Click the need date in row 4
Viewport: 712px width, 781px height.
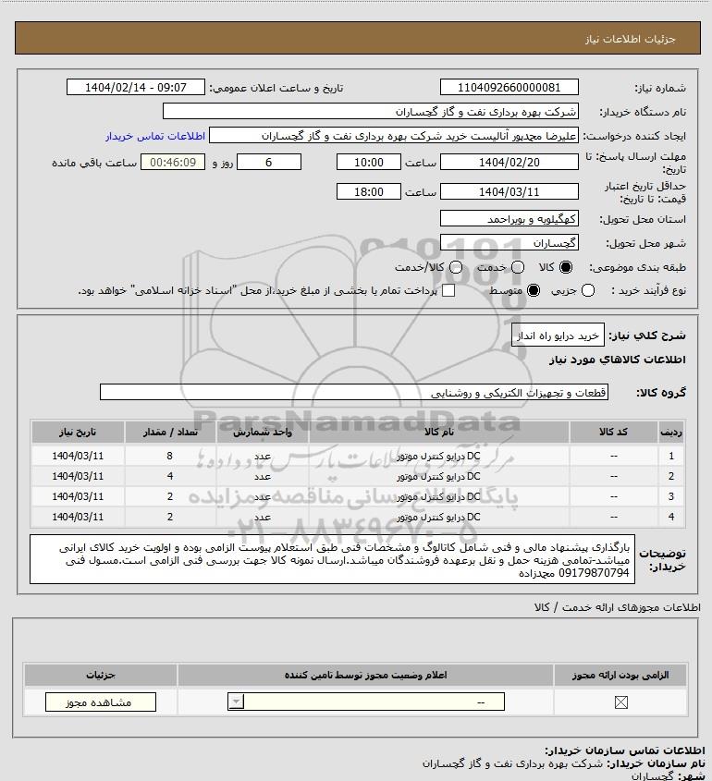click(x=78, y=517)
